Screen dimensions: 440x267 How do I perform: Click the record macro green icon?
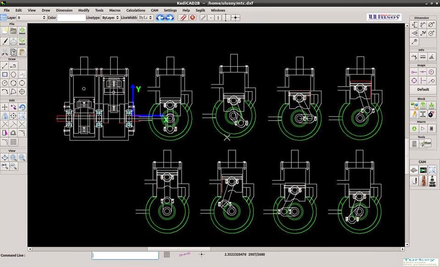click(x=414, y=128)
